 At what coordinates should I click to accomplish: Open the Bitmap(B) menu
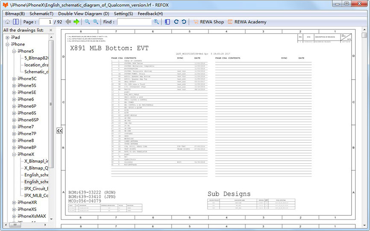15,14
